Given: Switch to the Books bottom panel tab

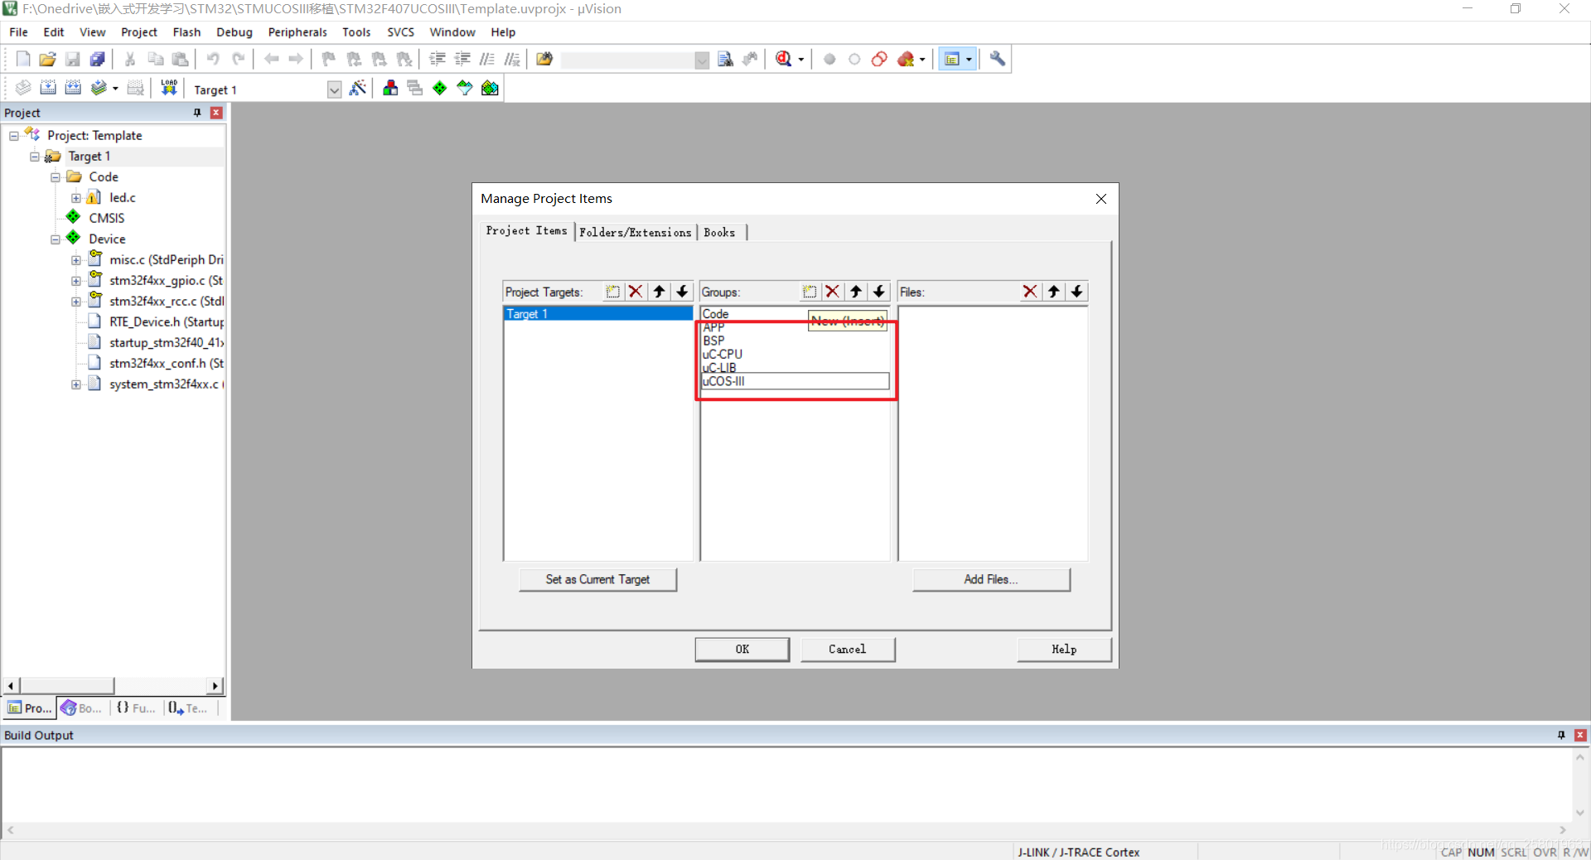Looking at the screenshot, I should (81, 708).
